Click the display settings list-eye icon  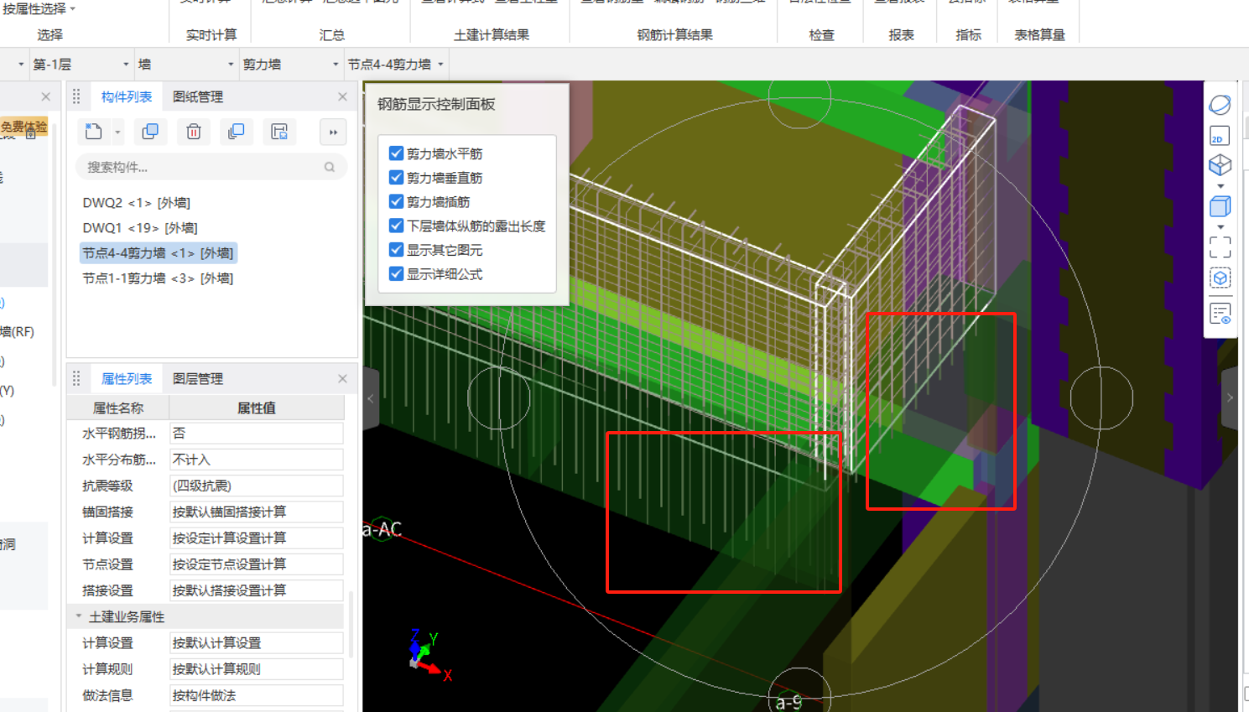click(x=1220, y=314)
